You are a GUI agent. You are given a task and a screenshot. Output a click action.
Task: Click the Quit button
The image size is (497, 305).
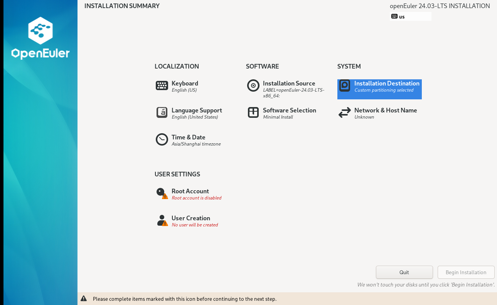[404, 272]
